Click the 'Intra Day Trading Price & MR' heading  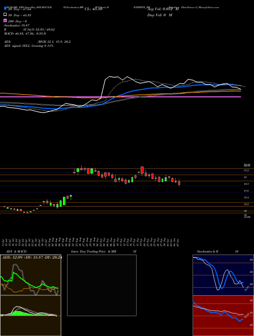click(93, 251)
